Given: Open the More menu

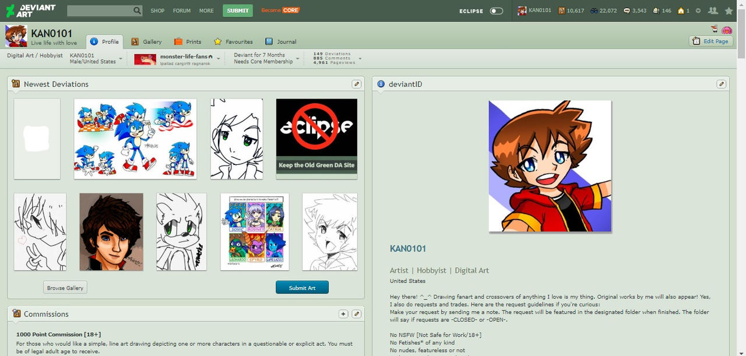Looking at the screenshot, I should click(206, 10).
